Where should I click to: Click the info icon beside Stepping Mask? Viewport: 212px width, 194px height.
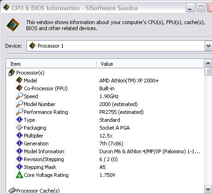point(19,167)
